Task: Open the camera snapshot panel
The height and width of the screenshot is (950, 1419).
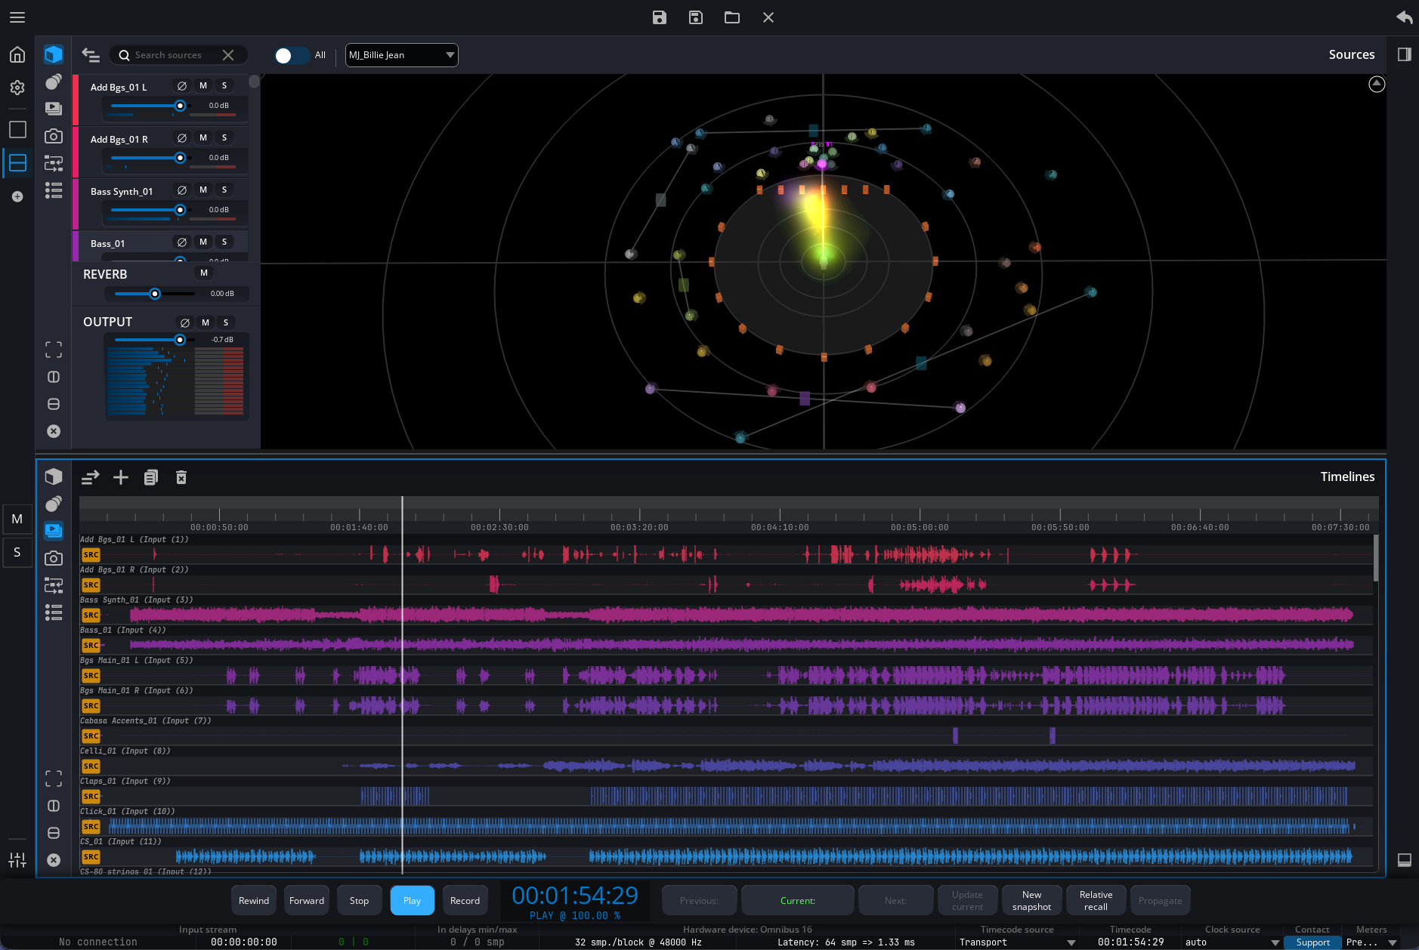Action: [53, 136]
